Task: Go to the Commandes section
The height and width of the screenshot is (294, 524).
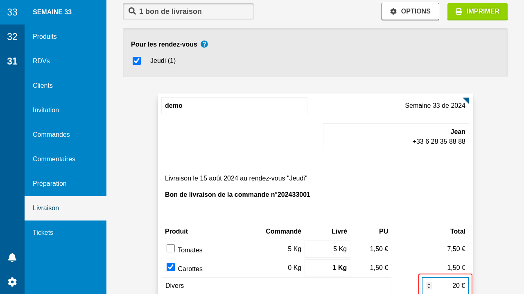Action: pos(51,135)
